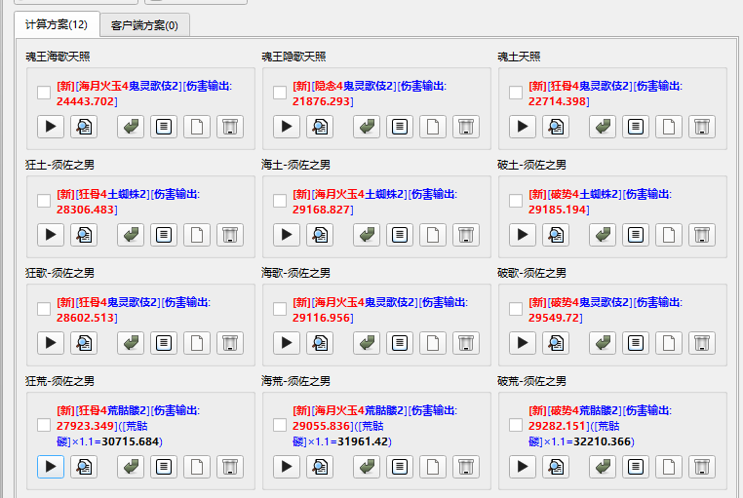Click the 29549.72 damage output text
The height and width of the screenshot is (498, 743).
point(554,318)
